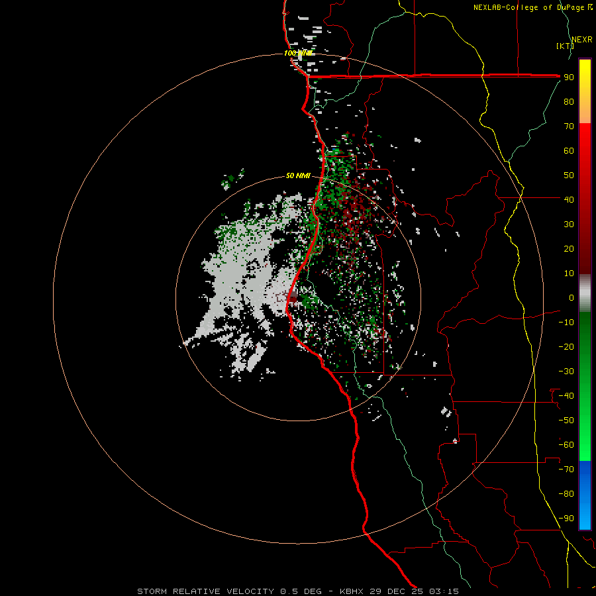Click the 'KBHX 29 DEC 25 03:15' timestamp text
The height and width of the screenshot is (596, 596).
pos(399,591)
